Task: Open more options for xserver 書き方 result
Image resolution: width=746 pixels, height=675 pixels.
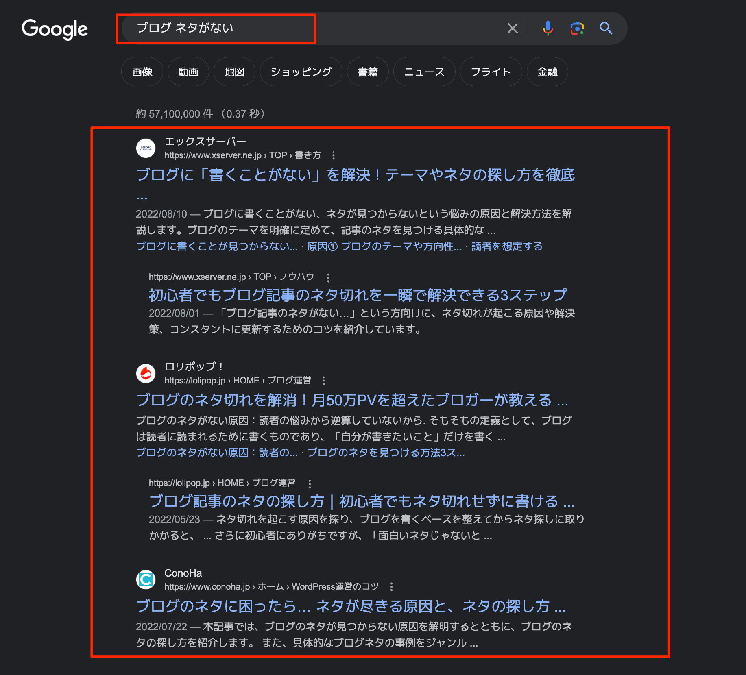Action: coord(334,155)
